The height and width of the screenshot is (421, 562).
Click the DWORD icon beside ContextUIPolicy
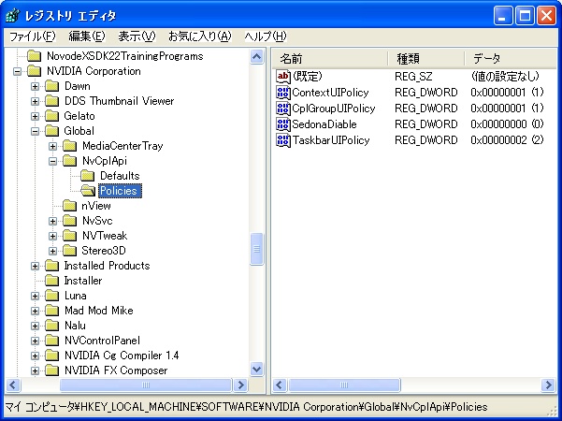coord(283,93)
